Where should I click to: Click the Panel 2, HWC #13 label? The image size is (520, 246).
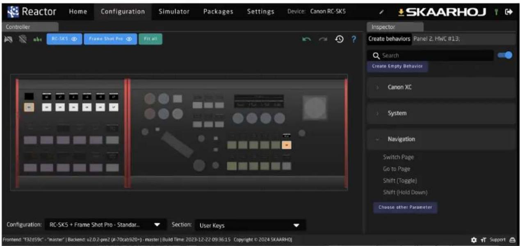436,39
